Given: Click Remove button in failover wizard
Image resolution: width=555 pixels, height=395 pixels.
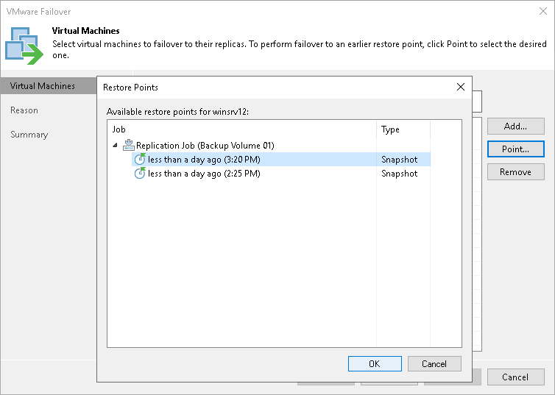Looking at the screenshot, I should point(516,172).
